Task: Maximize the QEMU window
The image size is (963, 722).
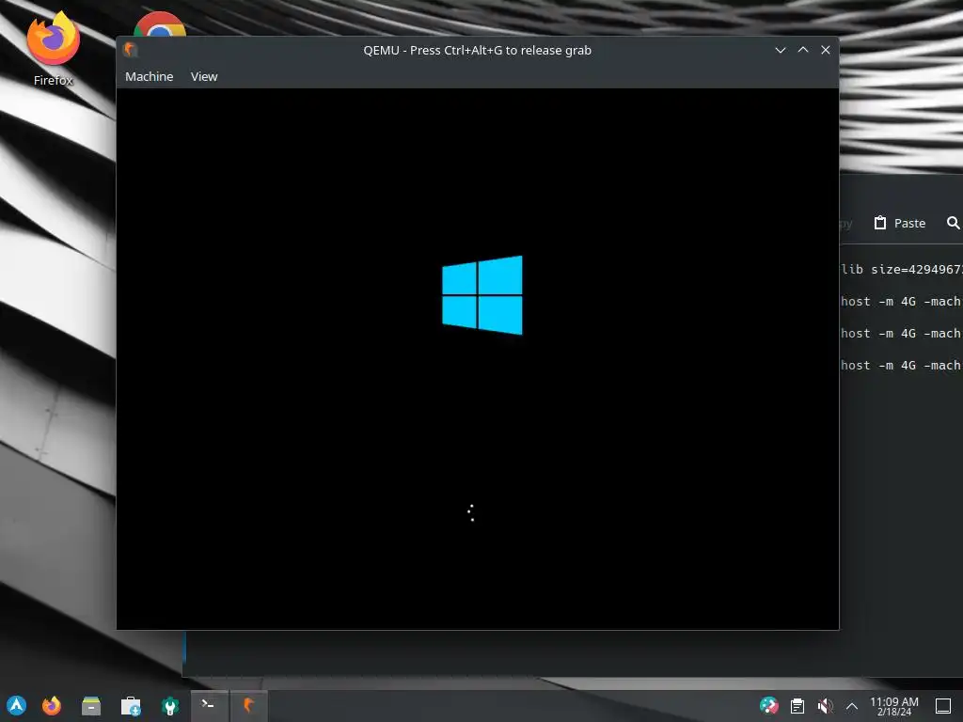Action: (x=803, y=51)
